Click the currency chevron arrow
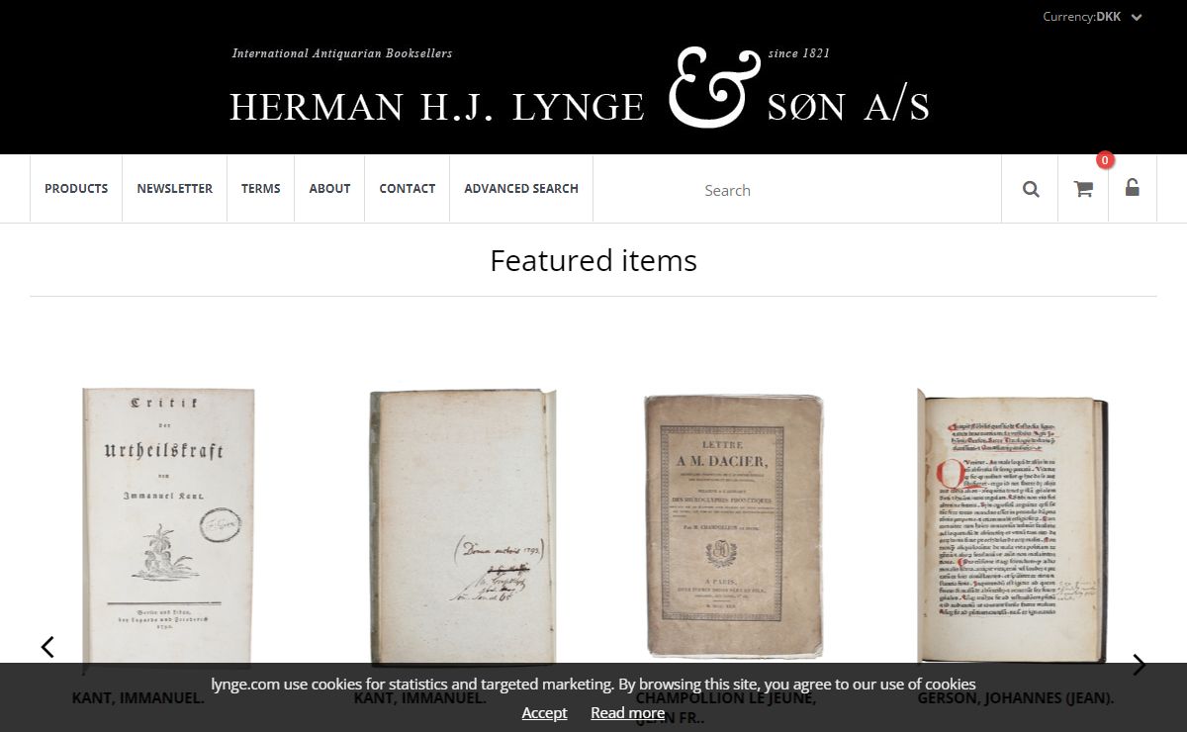1187x732 pixels. click(x=1137, y=17)
